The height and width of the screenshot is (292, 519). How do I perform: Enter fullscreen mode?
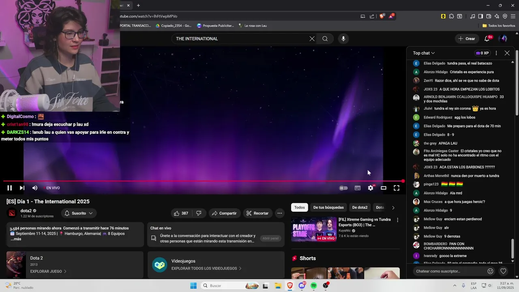397,188
